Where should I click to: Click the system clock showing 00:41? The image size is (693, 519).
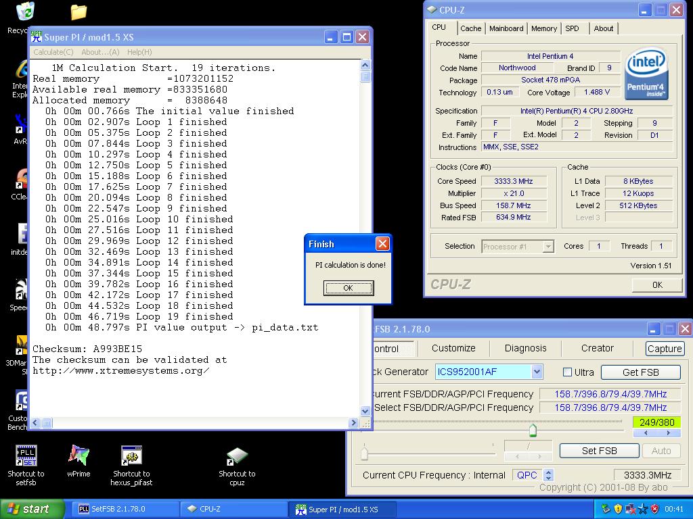673,509
